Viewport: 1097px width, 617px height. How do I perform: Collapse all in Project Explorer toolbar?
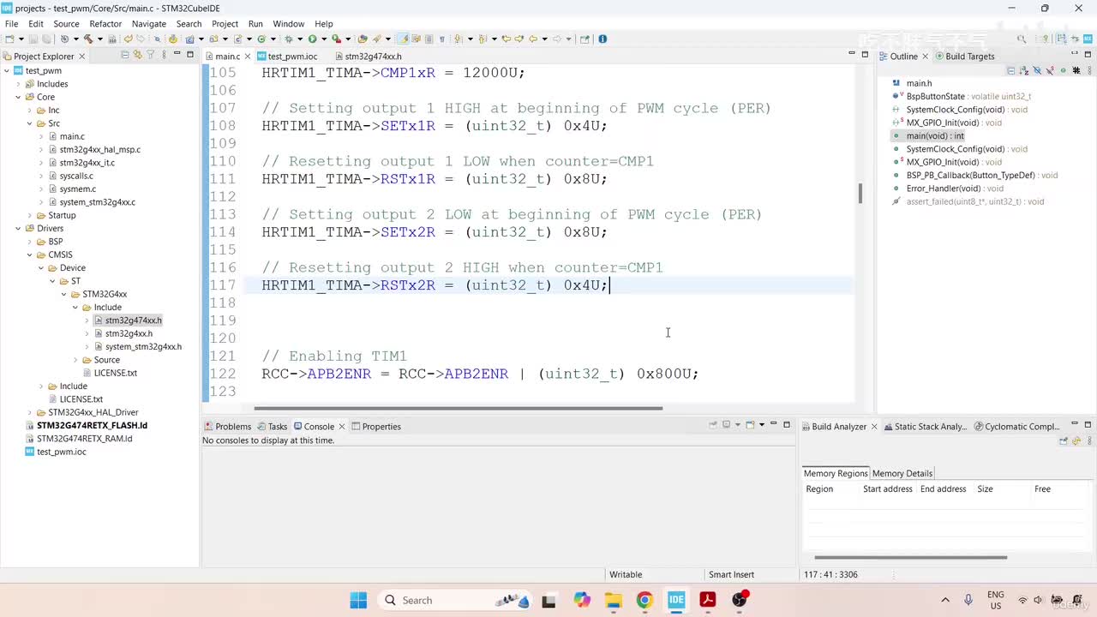point(125,55)
